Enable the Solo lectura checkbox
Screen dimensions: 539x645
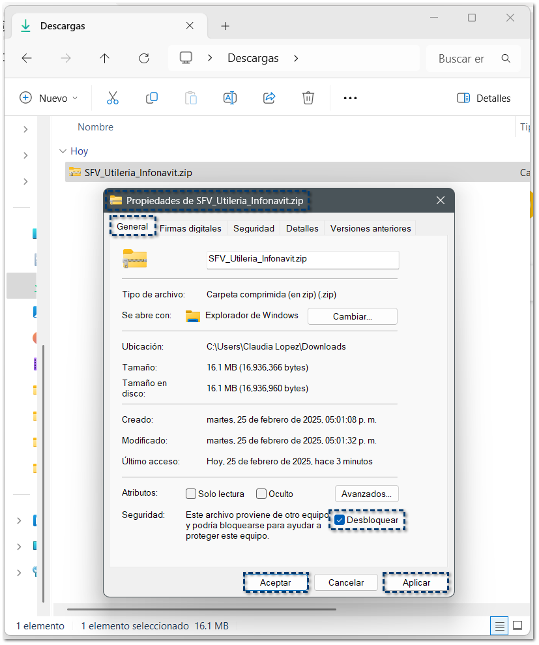191,494
